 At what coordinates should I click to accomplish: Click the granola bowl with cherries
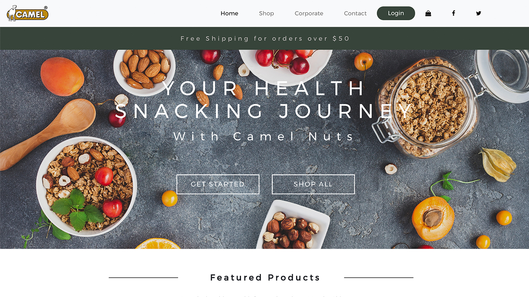86,186
